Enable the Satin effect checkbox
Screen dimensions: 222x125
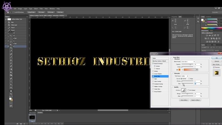[153, 79]
